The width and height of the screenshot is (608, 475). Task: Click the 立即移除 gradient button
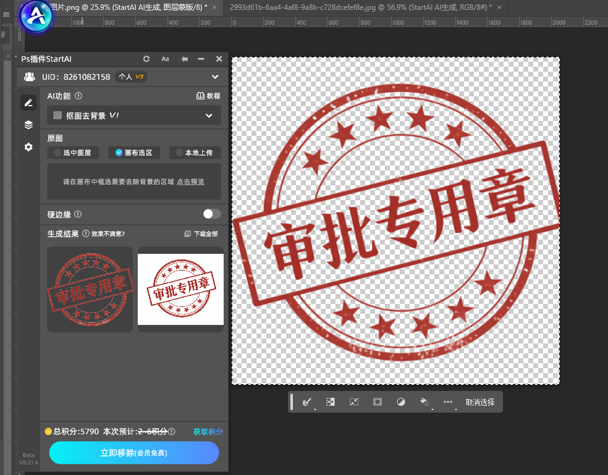click(x=134, y=453)
